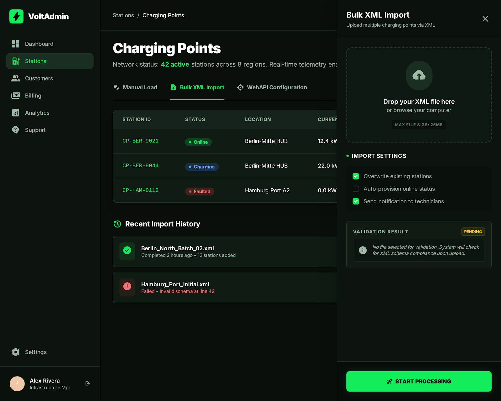Viewport: 501px width, 401px height.
Task: Close the Bulk XML Import panel
Action: coord(485,19)
